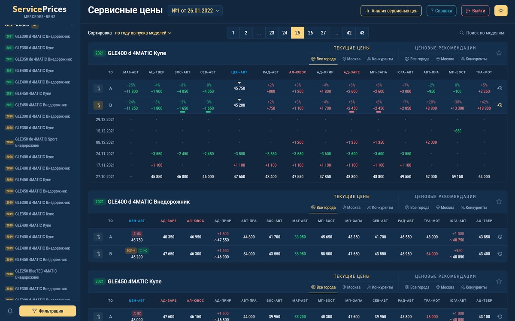This screenshot has width=515, height=321.
Task: Open version selector №1 от 26.01.2022
Action: point(195,11)
